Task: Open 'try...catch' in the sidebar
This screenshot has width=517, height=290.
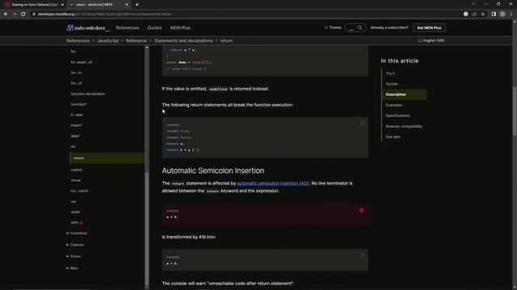Action: coord(79,191)
